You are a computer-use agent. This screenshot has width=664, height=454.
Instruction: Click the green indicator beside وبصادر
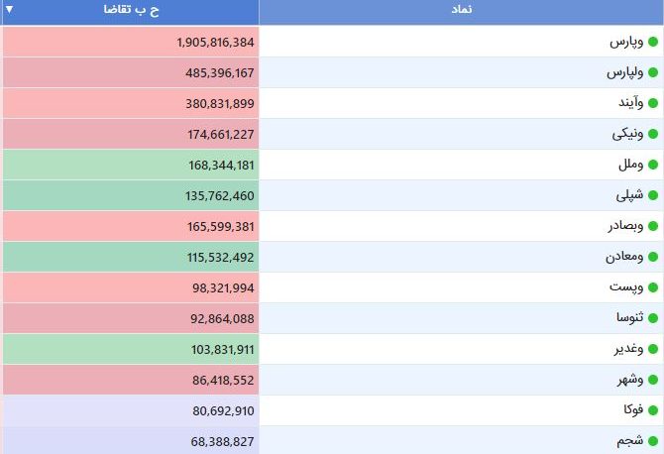tap(653, 226)
